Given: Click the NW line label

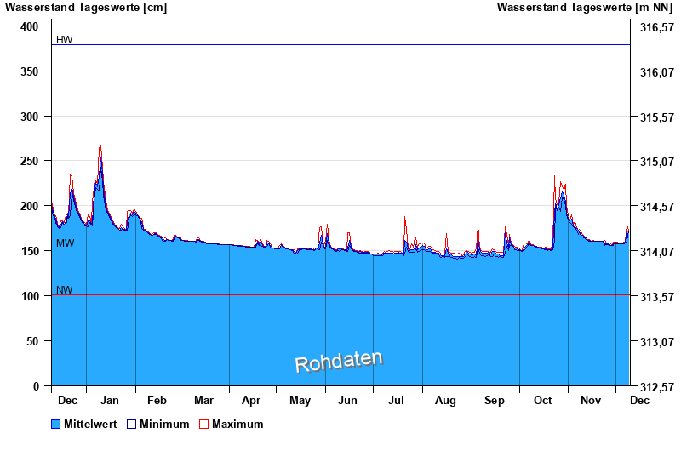Looking at the screenshot, I should [x=64, y=290].
